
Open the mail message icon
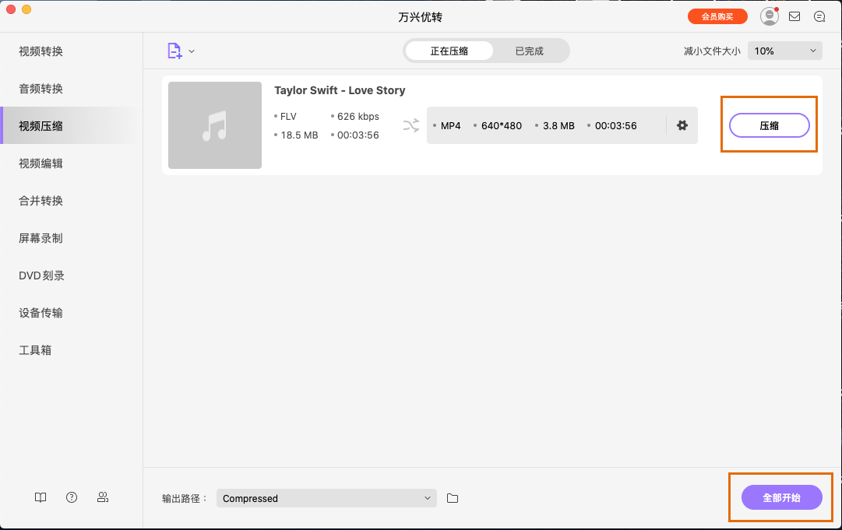click(794, 16)
